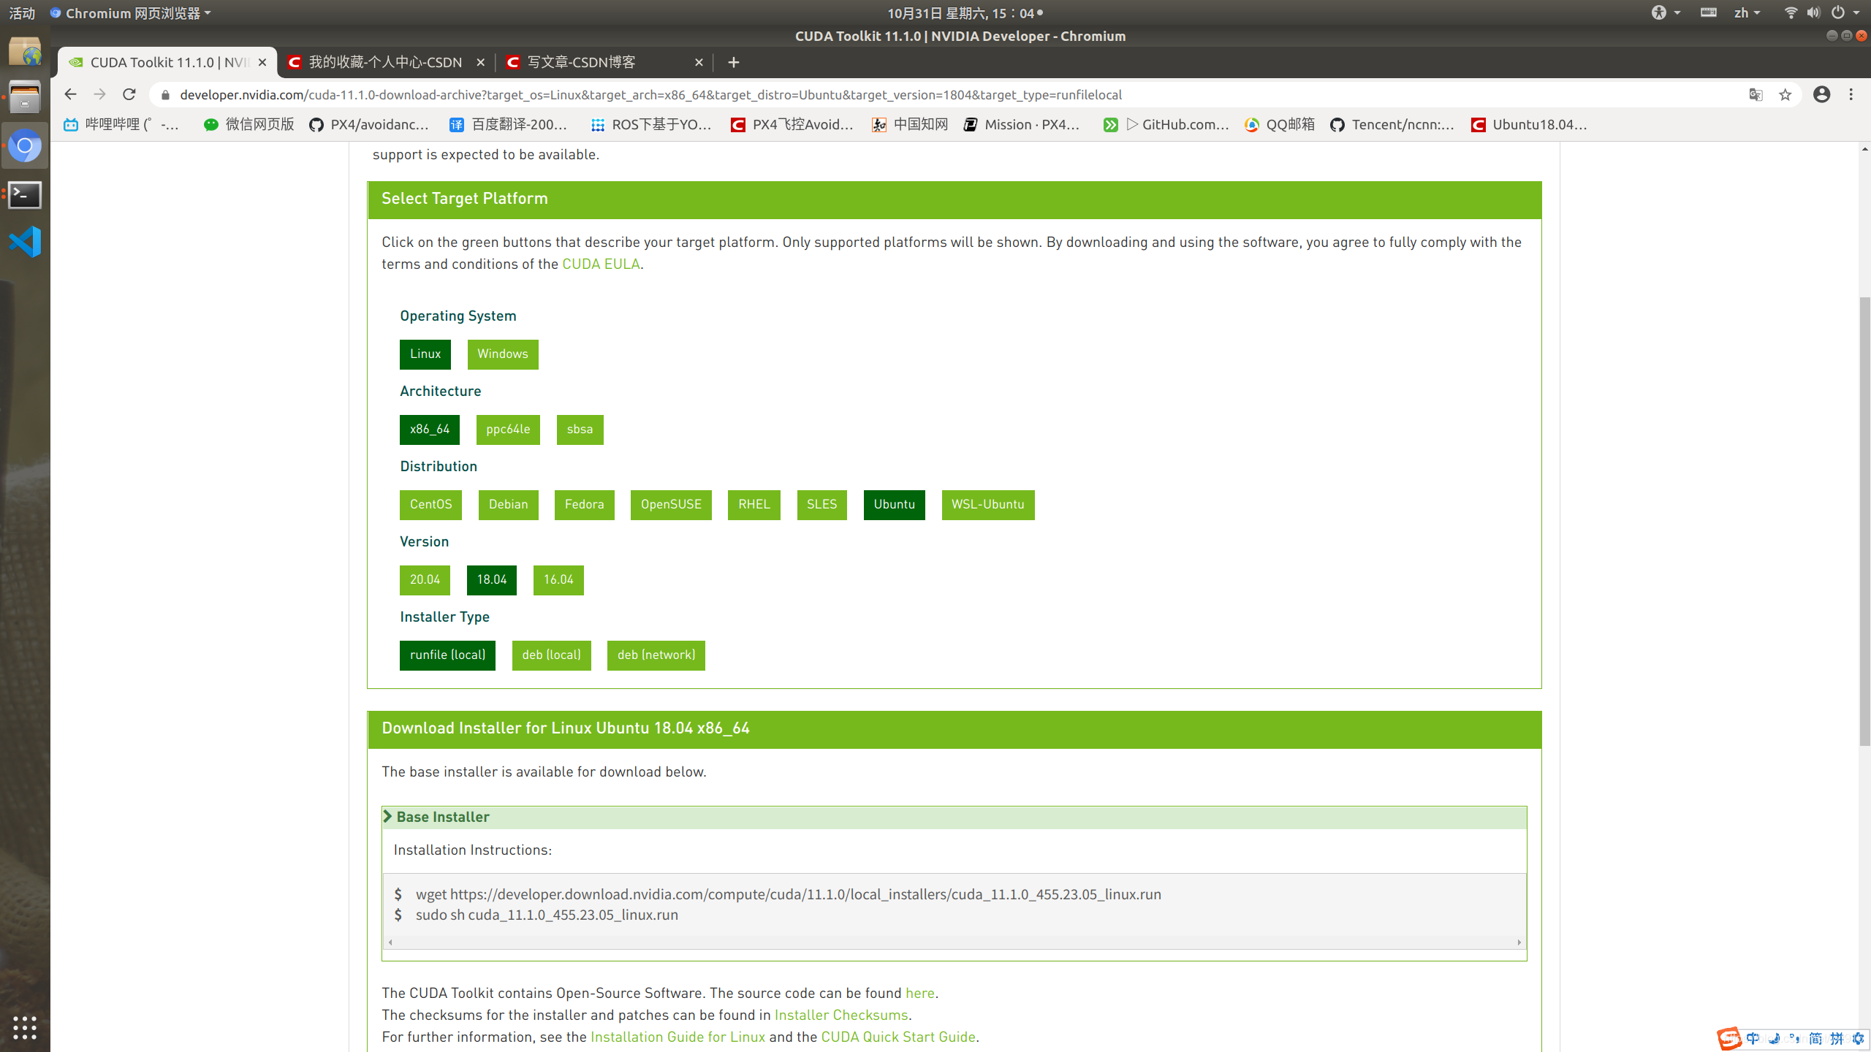Select CentOS distribution

(x=430, y=505)
